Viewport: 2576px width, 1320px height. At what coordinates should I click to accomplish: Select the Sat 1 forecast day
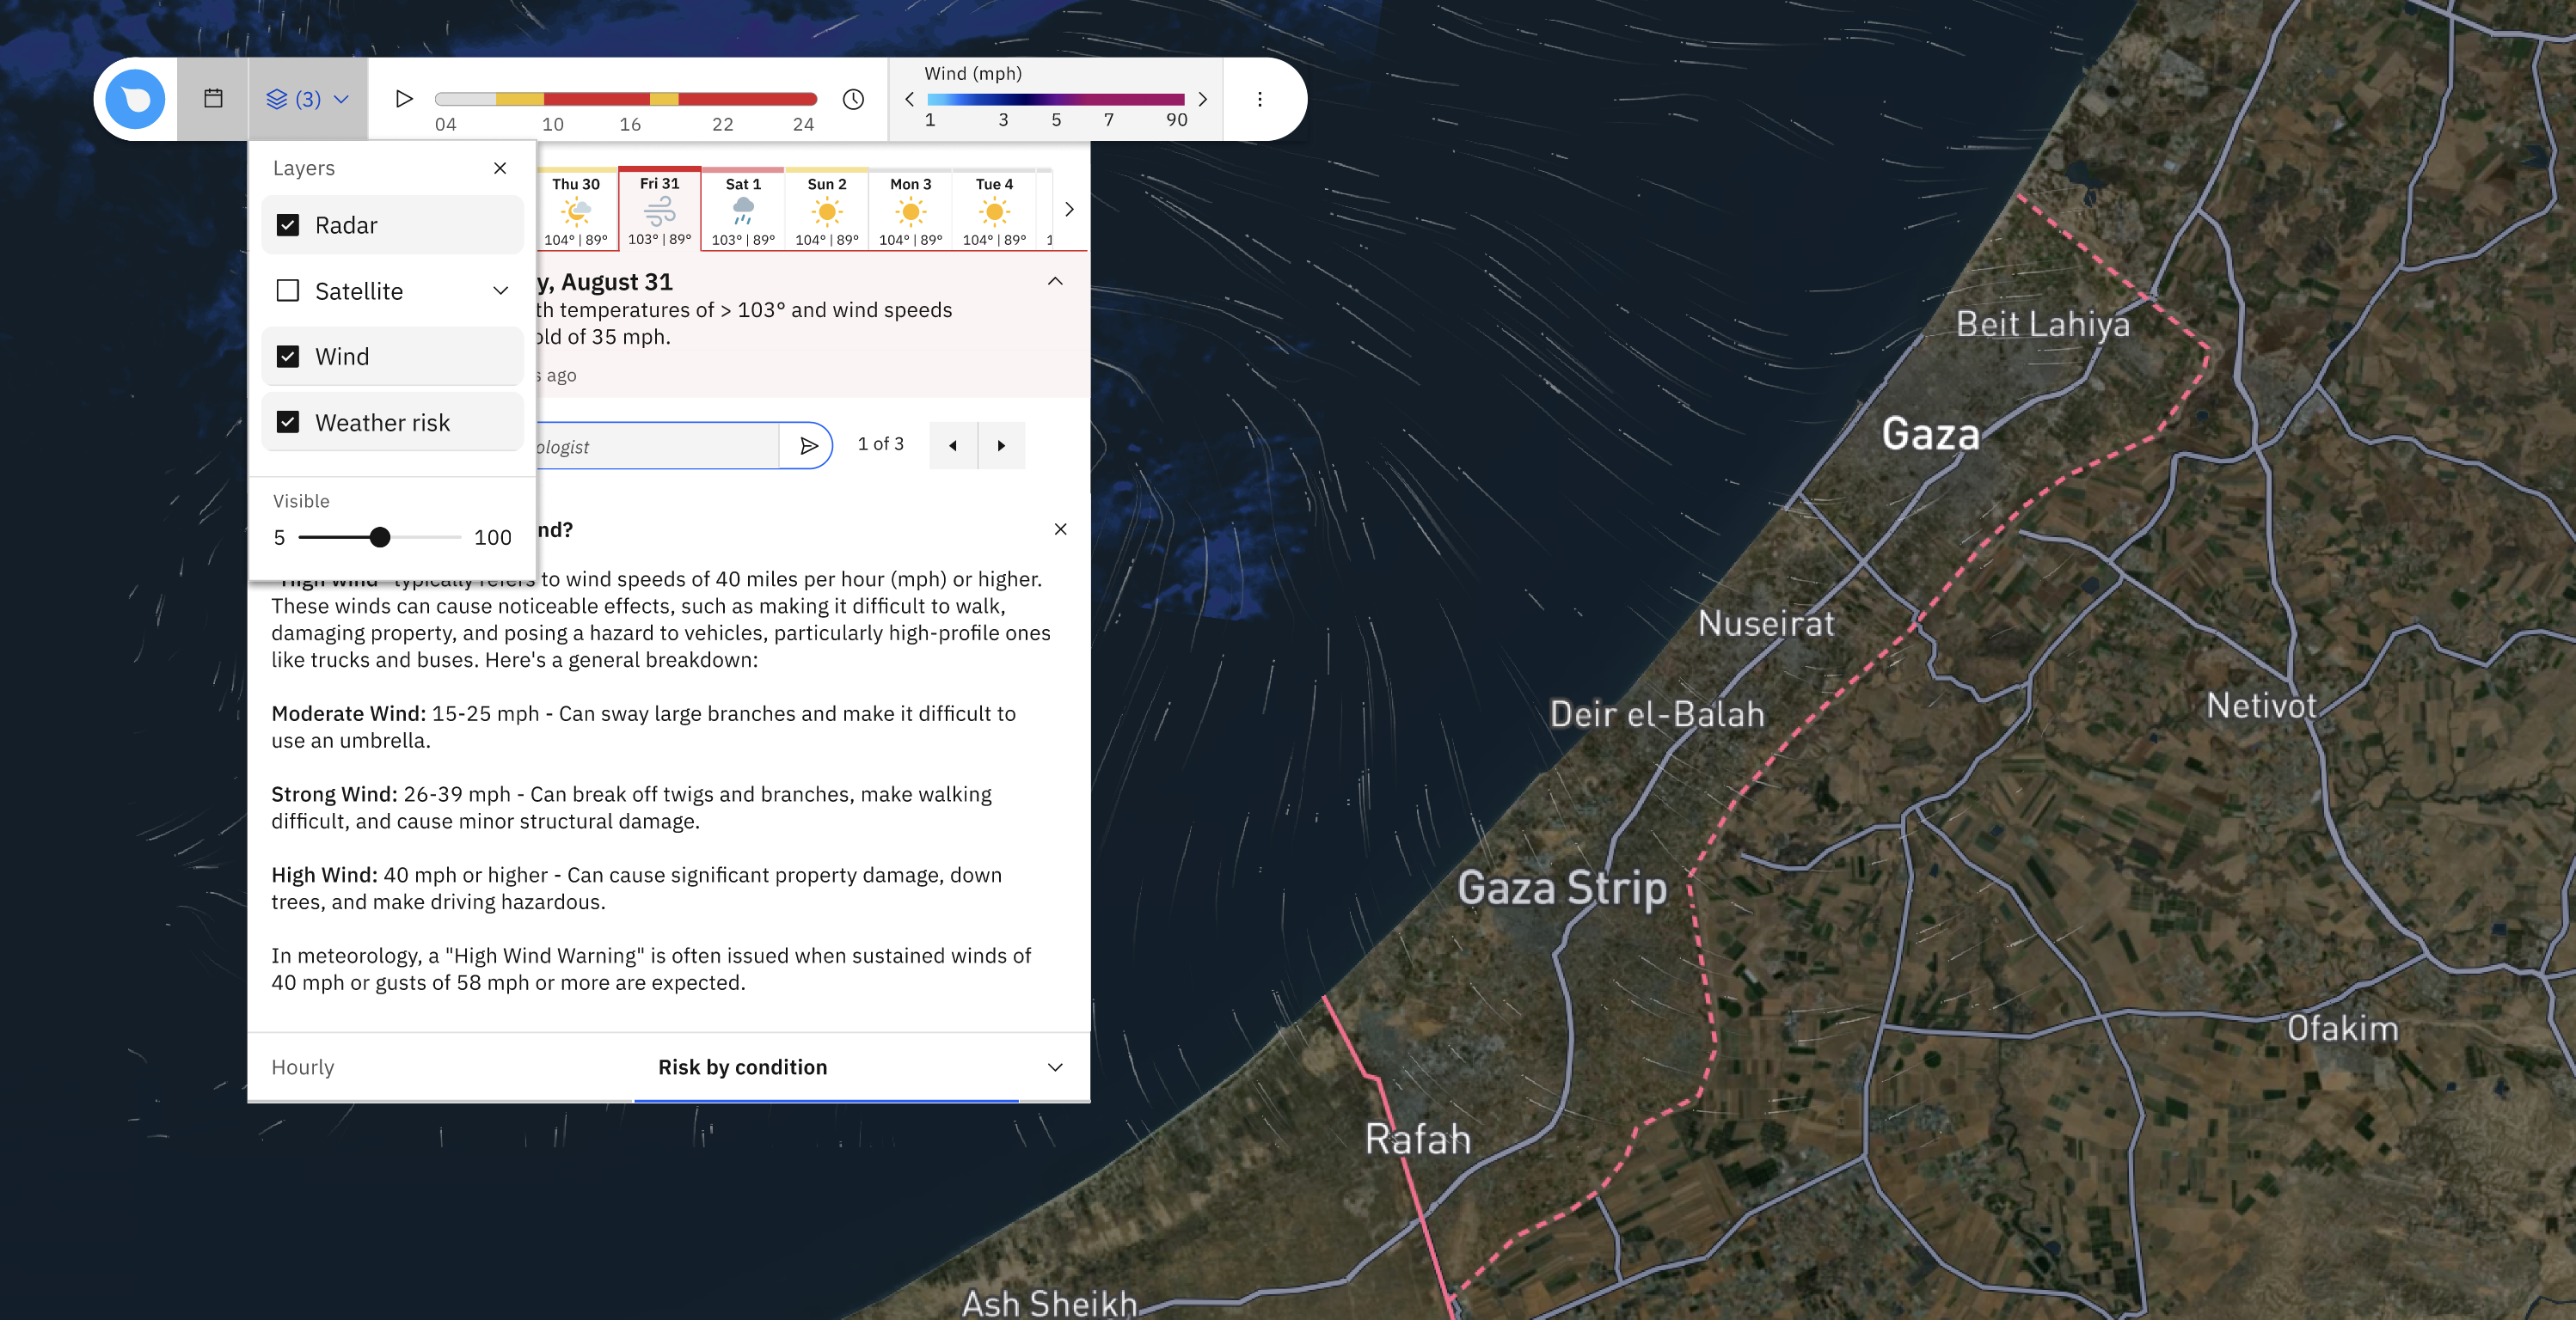pos(743,210)
